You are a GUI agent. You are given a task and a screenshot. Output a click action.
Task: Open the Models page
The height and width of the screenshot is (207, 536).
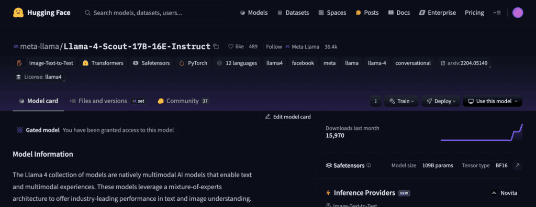point(254,13)
